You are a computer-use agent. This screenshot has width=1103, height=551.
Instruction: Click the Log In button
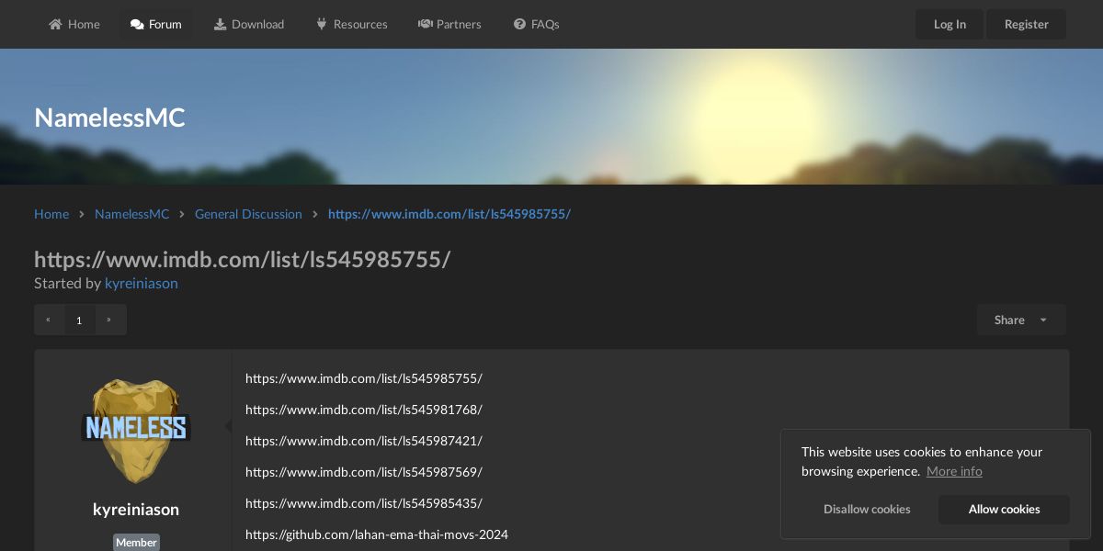pos(949,24)
